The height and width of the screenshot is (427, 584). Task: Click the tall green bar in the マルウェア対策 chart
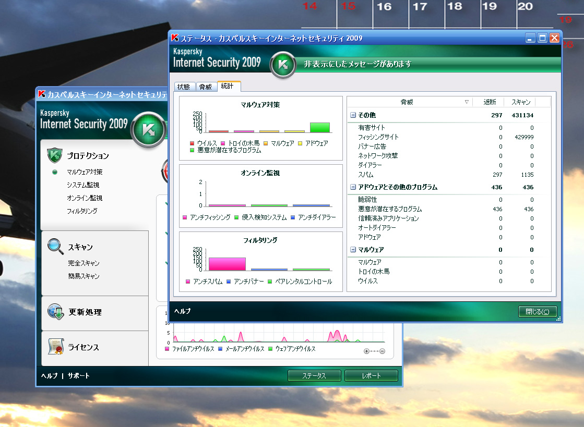320,128
